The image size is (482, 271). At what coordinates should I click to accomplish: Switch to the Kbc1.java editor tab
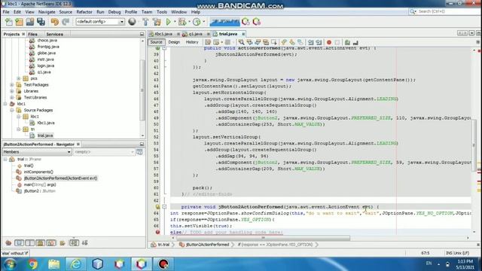coord(163,34)
